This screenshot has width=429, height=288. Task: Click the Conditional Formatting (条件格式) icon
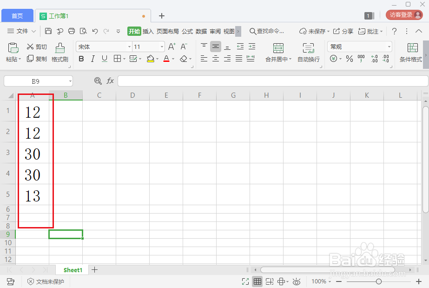pos(413,48)
